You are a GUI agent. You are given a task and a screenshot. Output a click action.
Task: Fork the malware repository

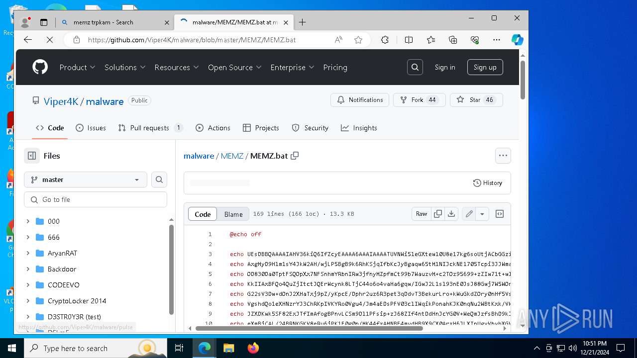tap(420, 100)
